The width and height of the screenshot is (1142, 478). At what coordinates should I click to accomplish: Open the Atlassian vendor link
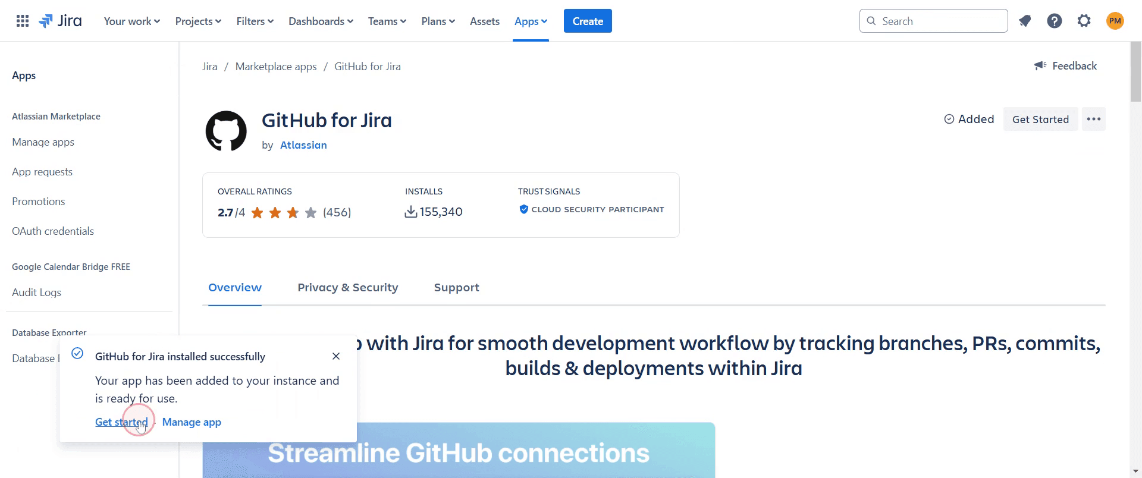[303, 145]
